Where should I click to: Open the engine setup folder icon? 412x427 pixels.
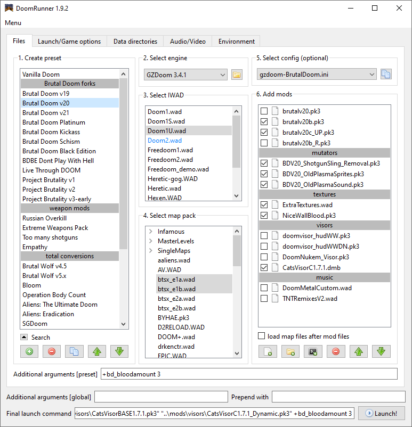click(x=237, y=75)
